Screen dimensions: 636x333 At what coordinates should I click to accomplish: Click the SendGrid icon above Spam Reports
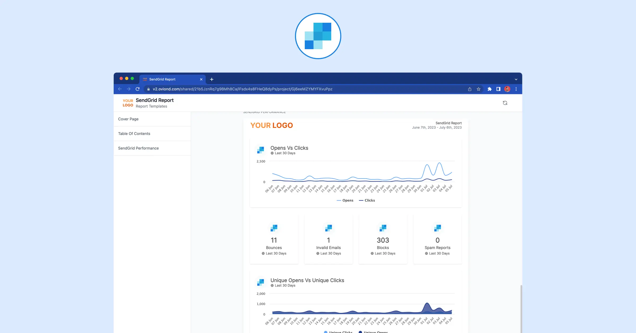click(438, 228)
